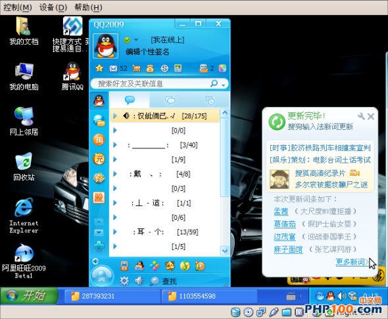The image size is (388, 319).
Task: Open the link 搜狐高清纪录片
Action: point(320,173)
